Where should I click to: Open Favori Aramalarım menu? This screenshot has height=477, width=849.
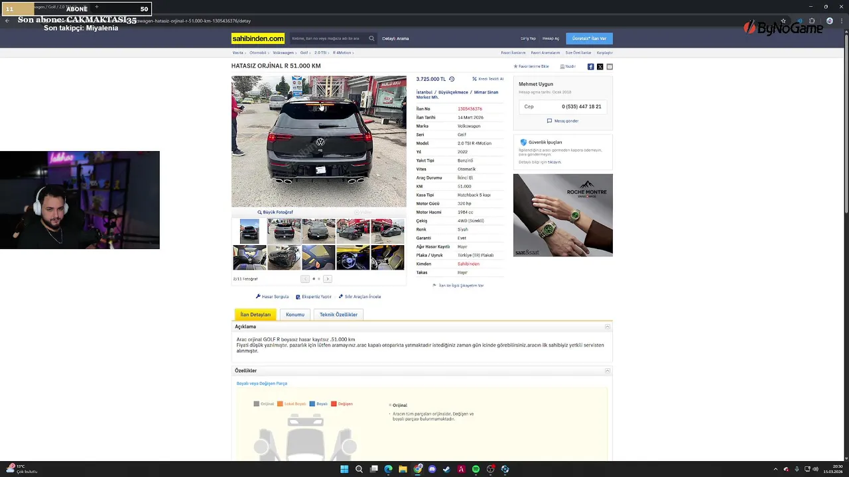tap(545, 52)
